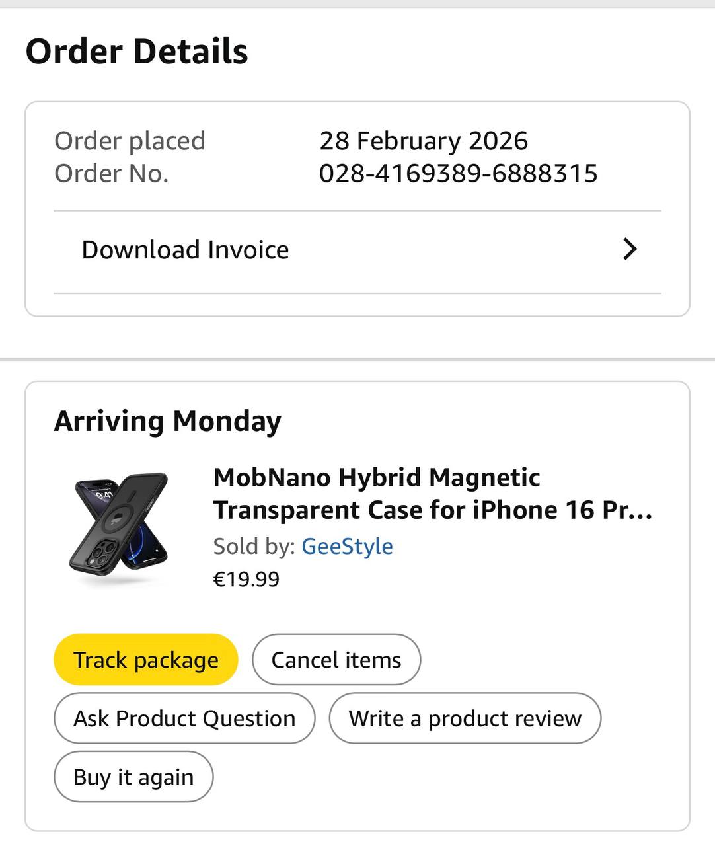Select the order number 028-4169389-6888315
The width and height of the screenshot is (715, 846).
(x=458, y=173)
